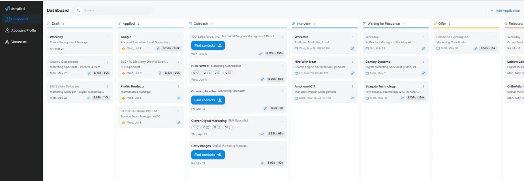
Task: Select the Outreach column header
Action: click(200, 24)
